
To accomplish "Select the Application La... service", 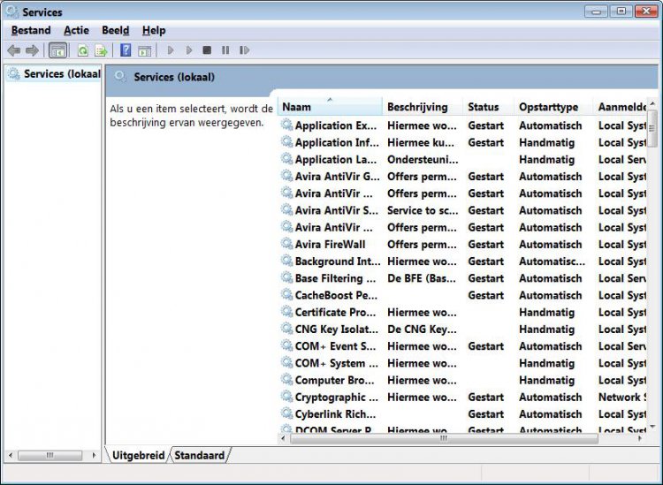I will (336, 160).
